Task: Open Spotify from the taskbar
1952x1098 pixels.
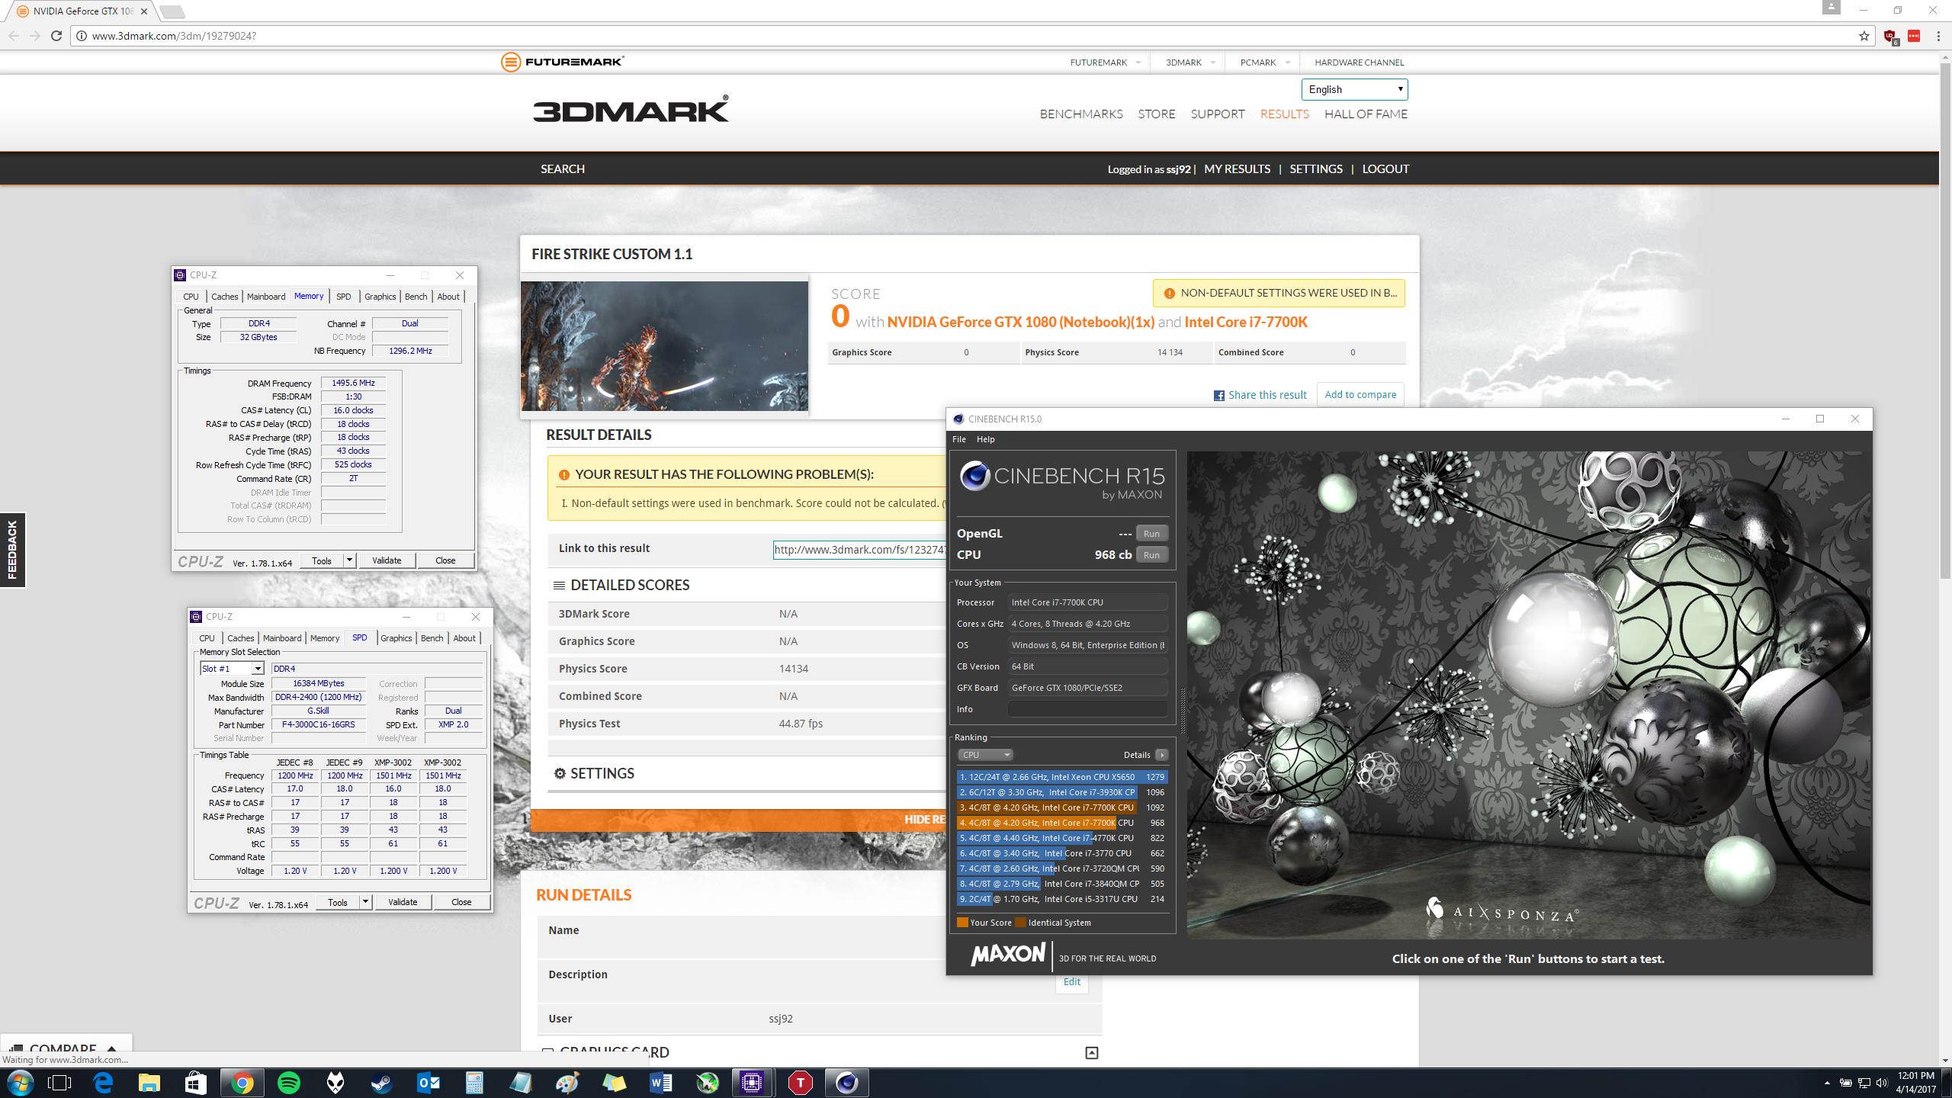Action: pos(289,1082)
